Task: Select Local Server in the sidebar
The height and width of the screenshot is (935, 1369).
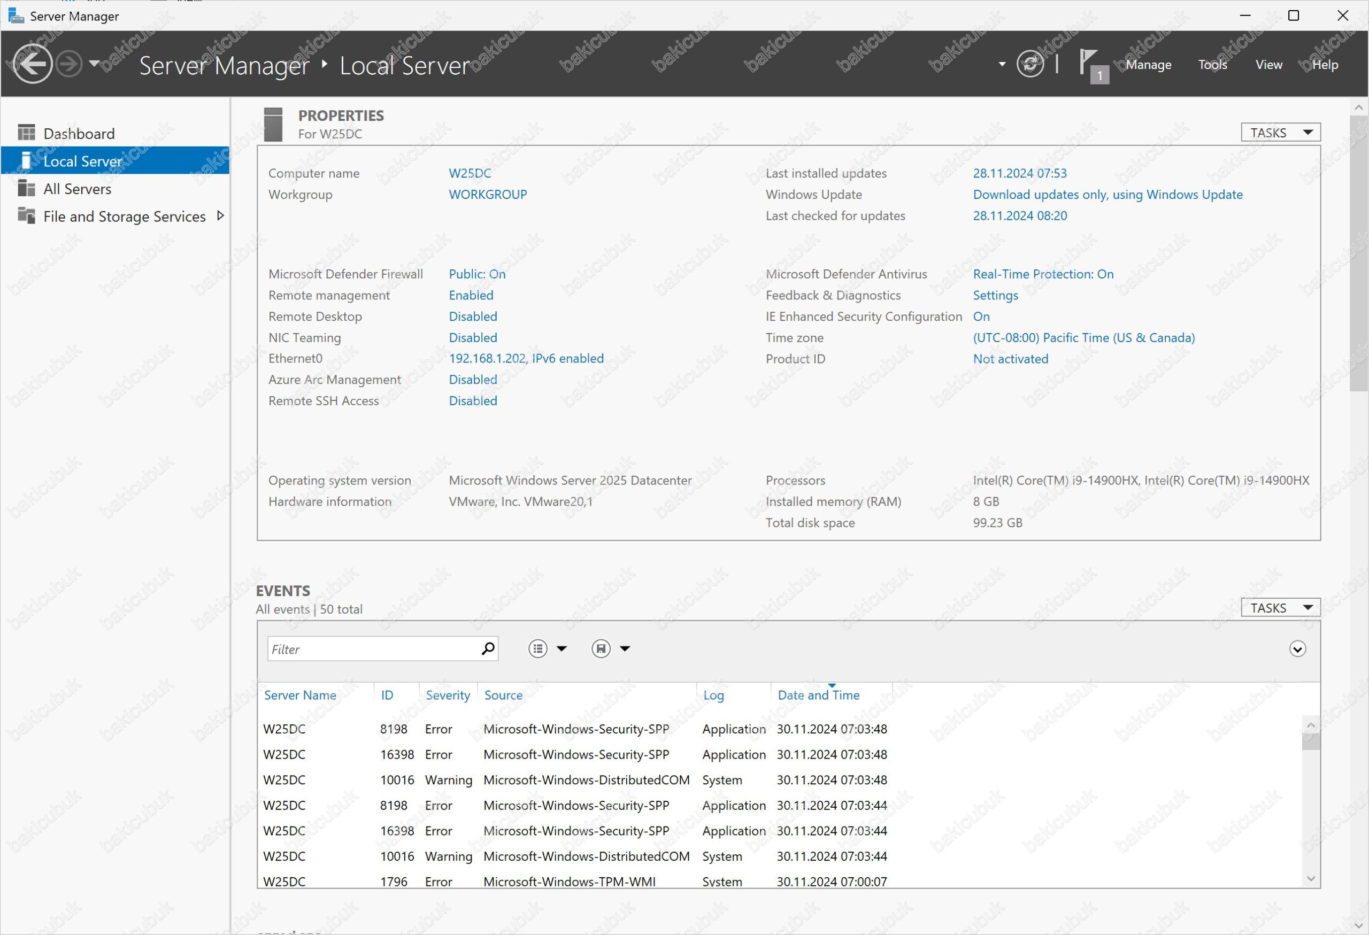Action: 115,160
